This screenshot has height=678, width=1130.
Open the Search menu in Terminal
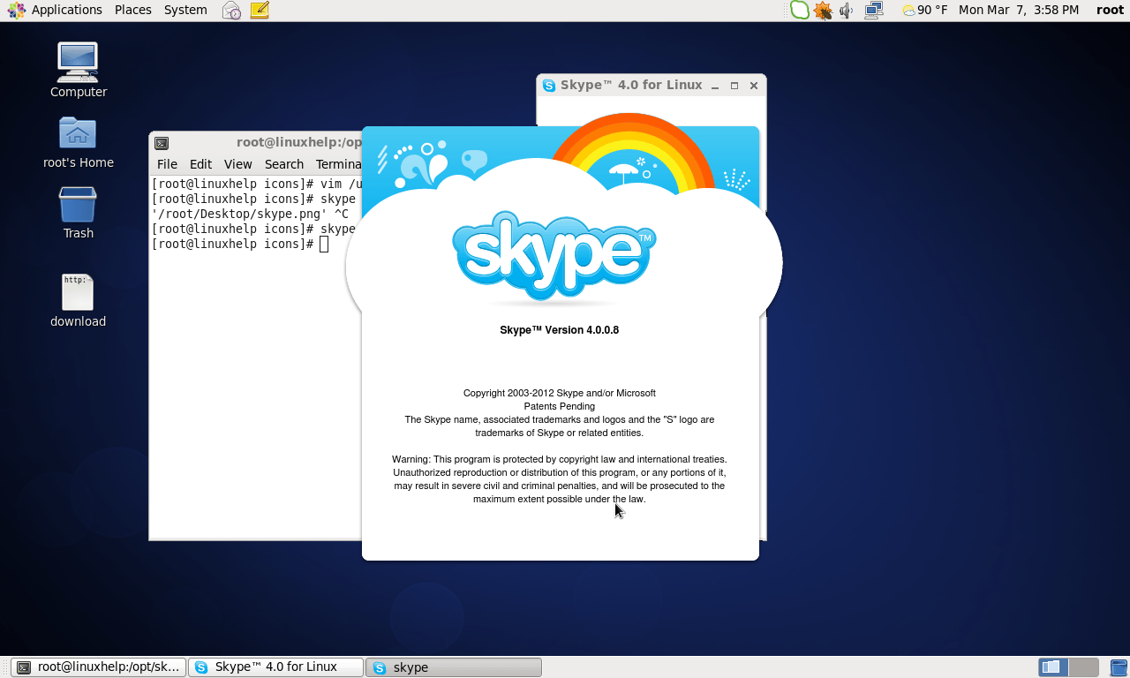(x=284, y=164)
